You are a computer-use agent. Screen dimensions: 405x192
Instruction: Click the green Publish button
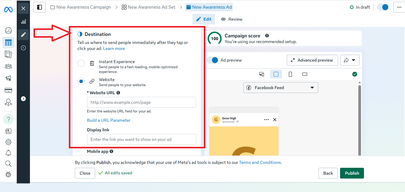352,173
